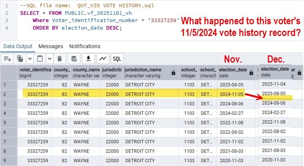304x166 pixels.
Task: Click the ORDER BY line in editor
Action: coord(77,28)
